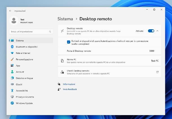The height and width of the screenshot is (119, 172).
Task: Click the Desktop remoto page heading
Action: tap(96, 19)
